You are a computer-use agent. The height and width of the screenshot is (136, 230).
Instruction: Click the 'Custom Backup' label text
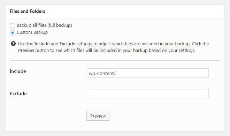click(32, 32)
